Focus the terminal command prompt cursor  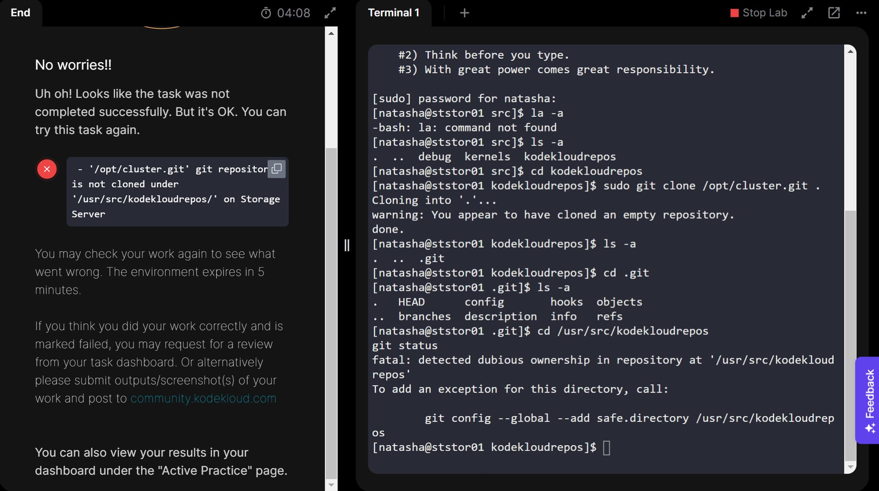click(x=607, y=448)
